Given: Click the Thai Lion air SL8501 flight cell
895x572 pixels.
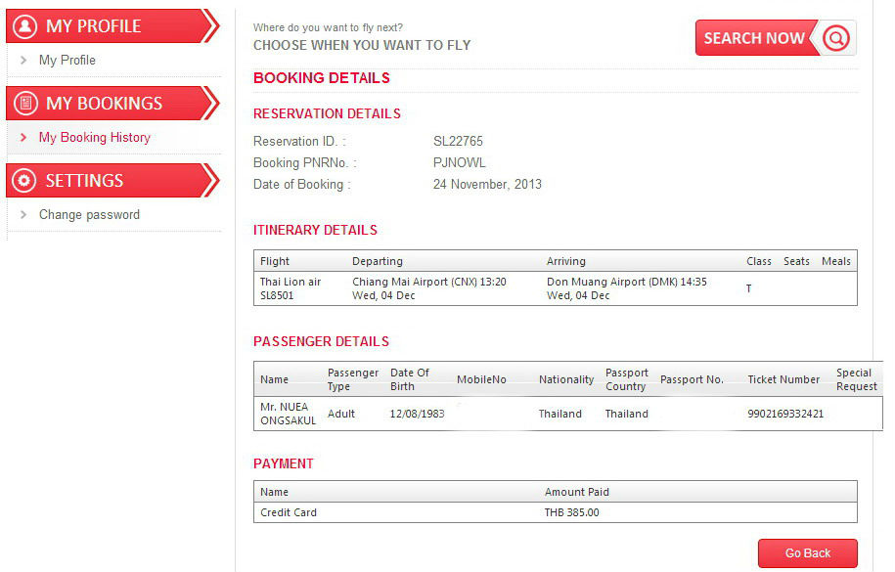Looking at the screenshot, I should click(290, 288).
